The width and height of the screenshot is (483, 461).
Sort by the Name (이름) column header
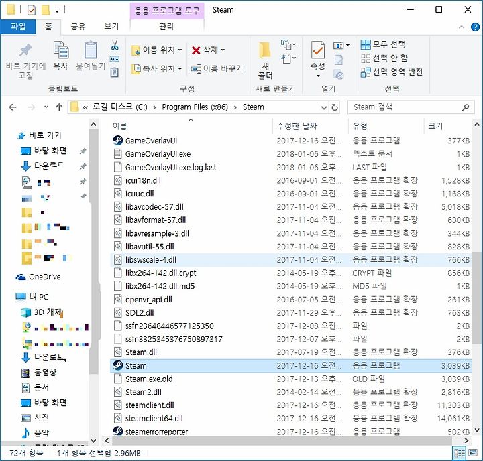191,126
